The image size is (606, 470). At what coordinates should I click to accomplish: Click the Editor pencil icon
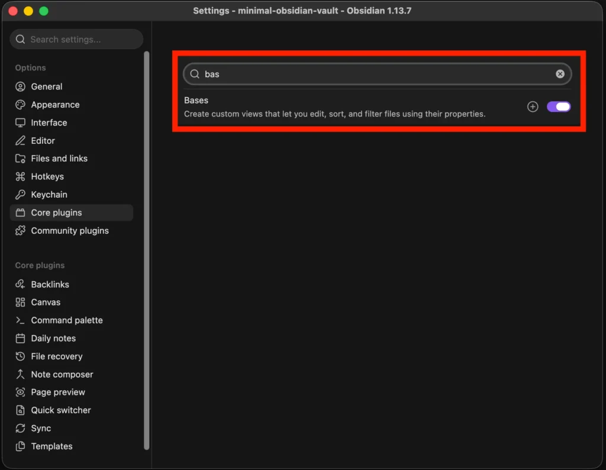20,141
